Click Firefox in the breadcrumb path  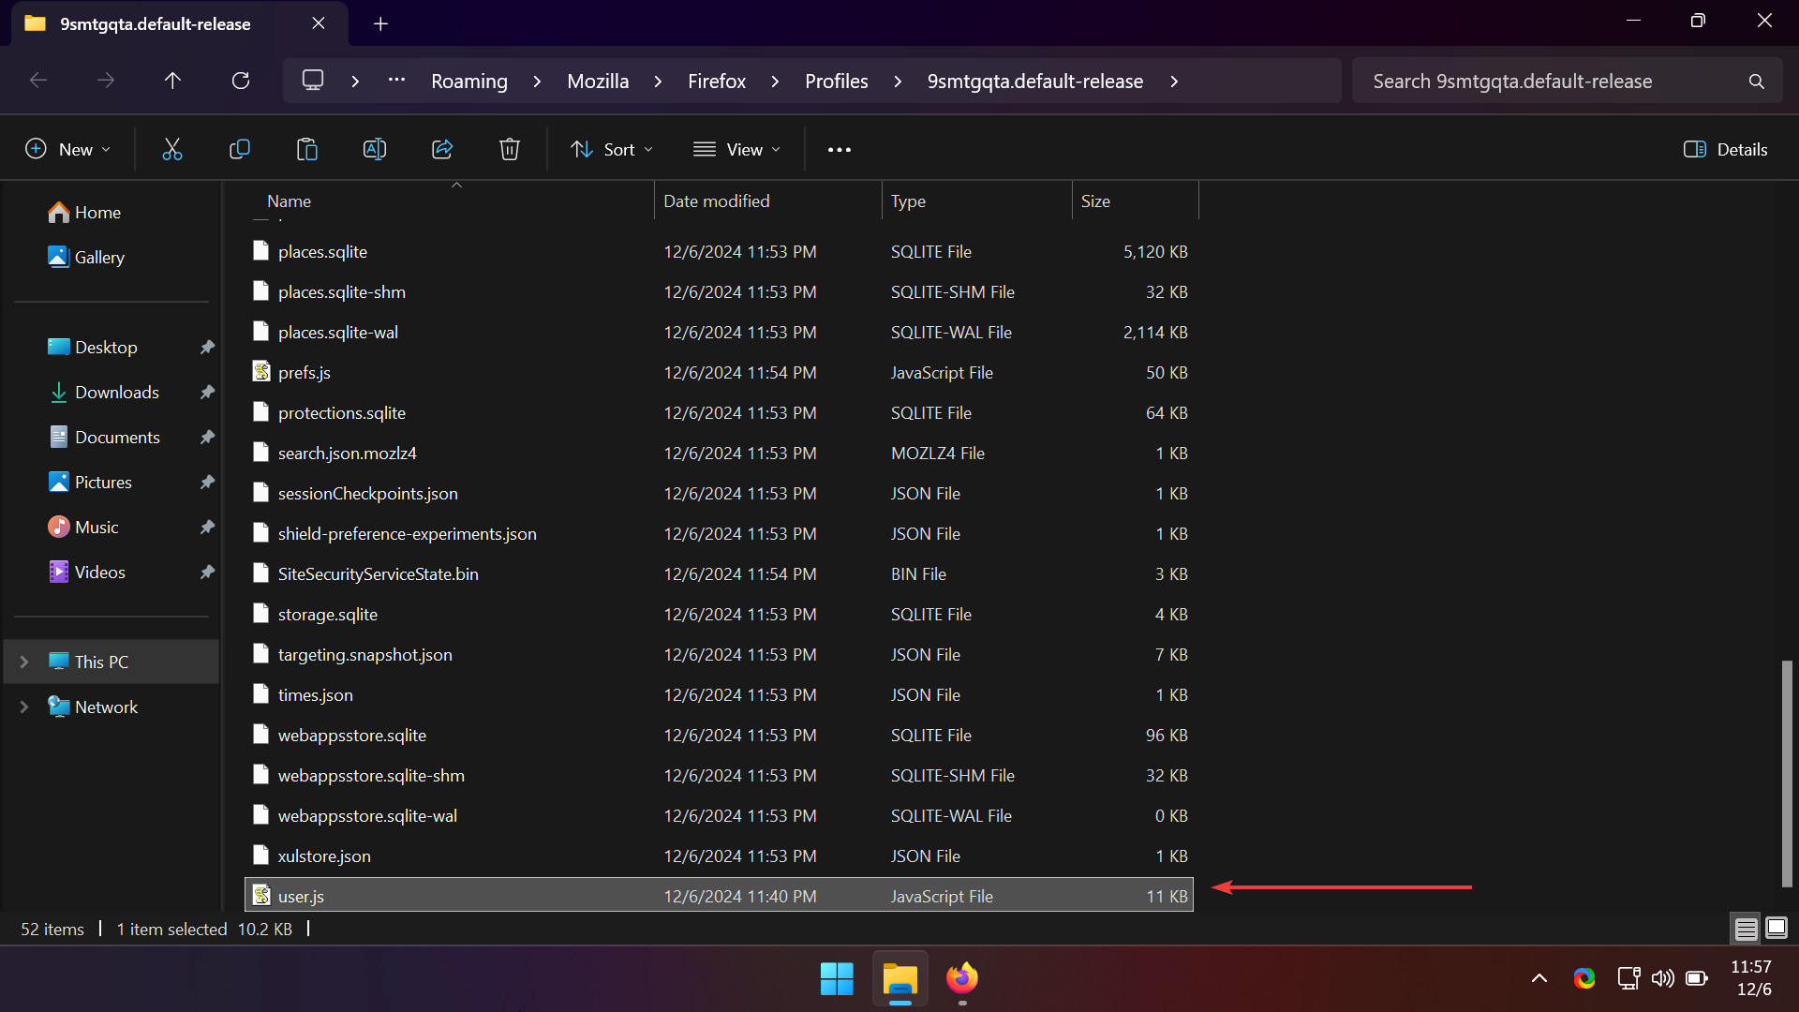tap(717, 82)
